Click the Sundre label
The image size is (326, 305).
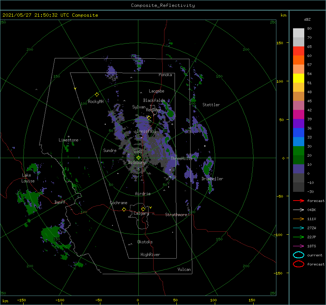(x=110, y=150)
